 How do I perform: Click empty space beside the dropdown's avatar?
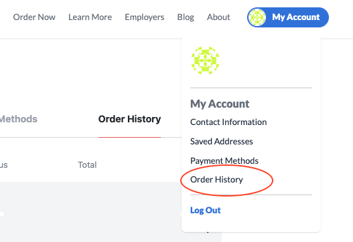coord(266,60)
